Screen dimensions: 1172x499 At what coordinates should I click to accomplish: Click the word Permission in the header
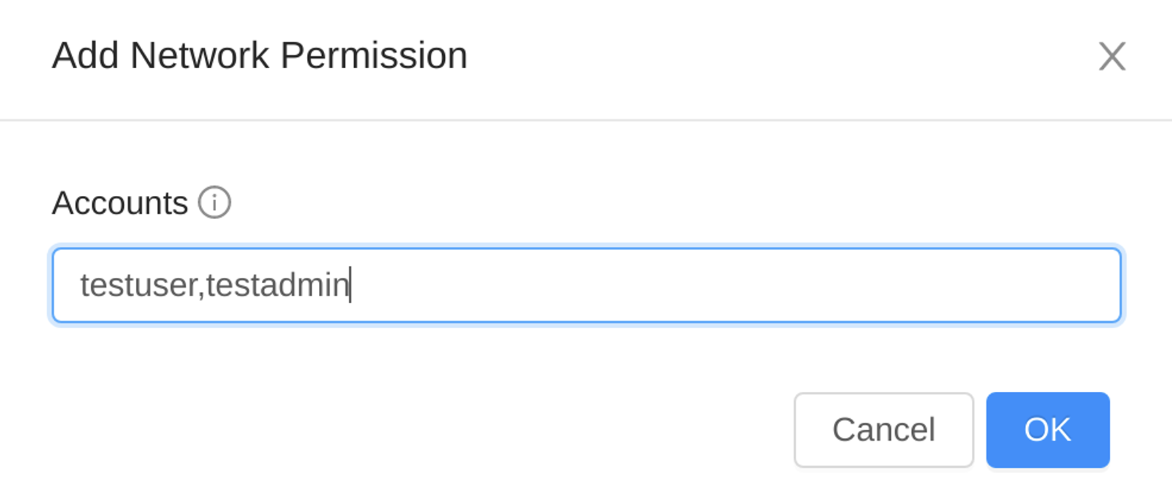pyautogui.click(x=374, y=56)
